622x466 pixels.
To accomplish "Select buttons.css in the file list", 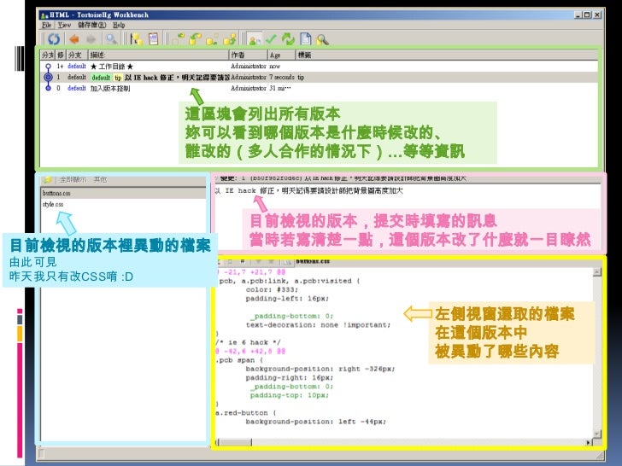I will pyautogui.click(x=58, y=195).
